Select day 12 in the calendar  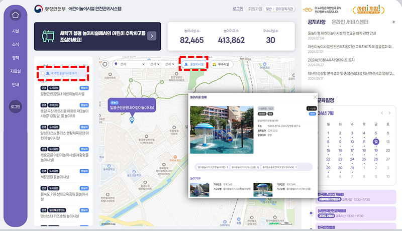click(x=375, y=142)
